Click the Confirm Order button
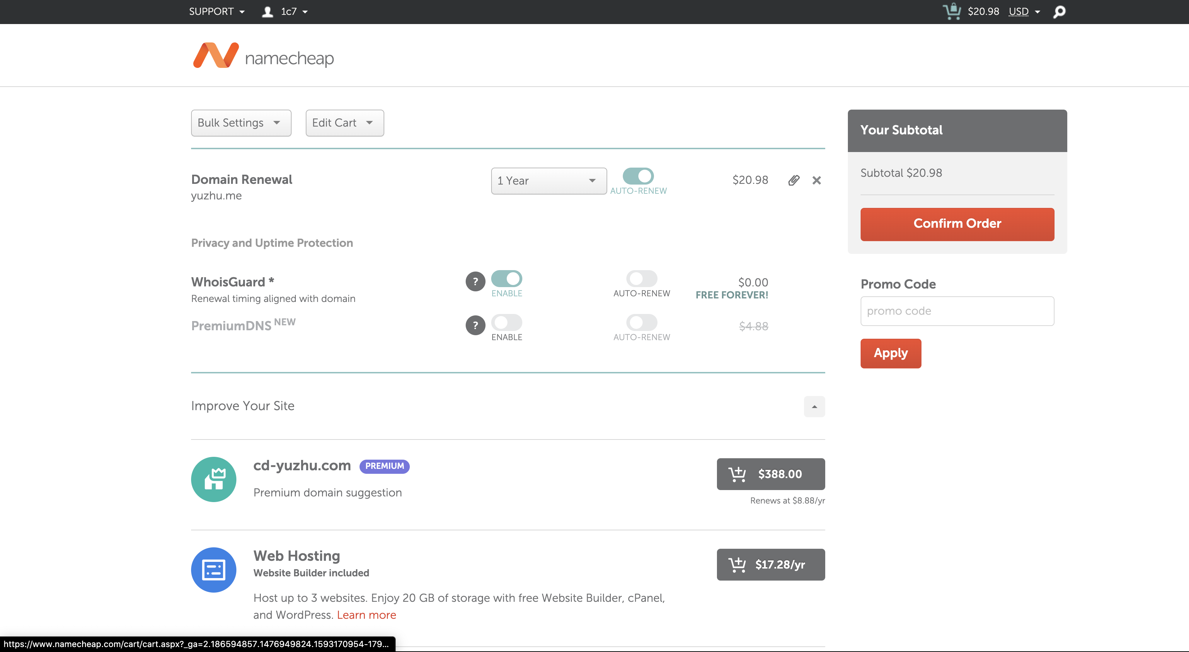 coord(957,223)
